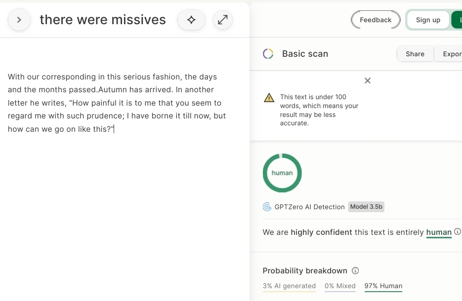Click the Basic scan heading
462x301 pixels.
[x=305, y=54]
